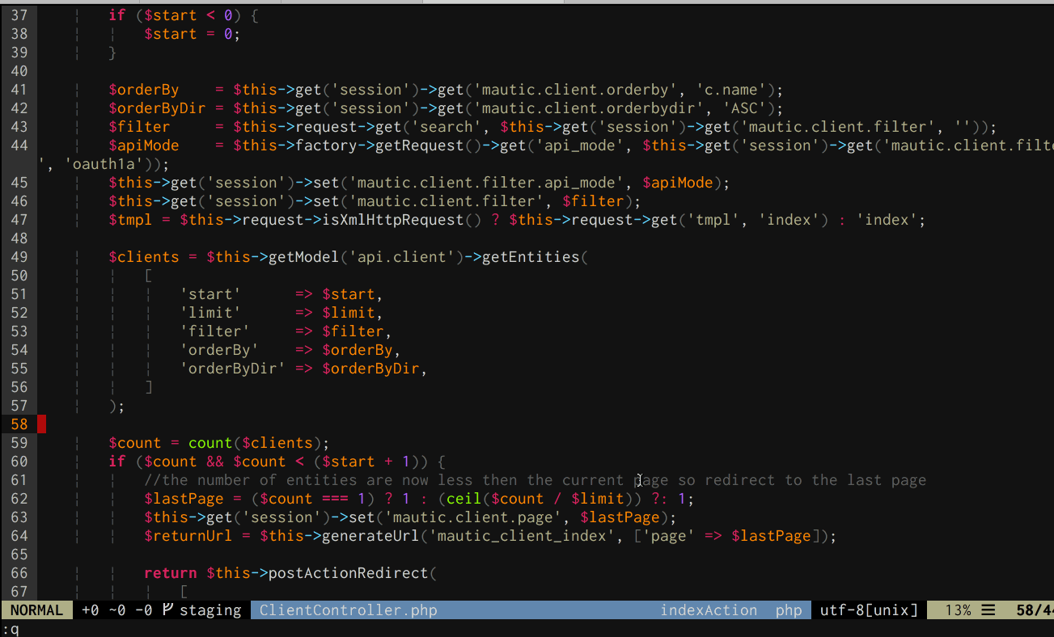
Task: Click the indexAction function label in statusline
Action: (x=709, y=610)
